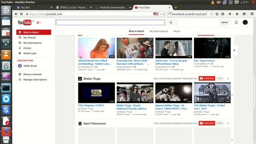Open the Firefox hamburger menu
256x144 pixels.
pos(252,14)
